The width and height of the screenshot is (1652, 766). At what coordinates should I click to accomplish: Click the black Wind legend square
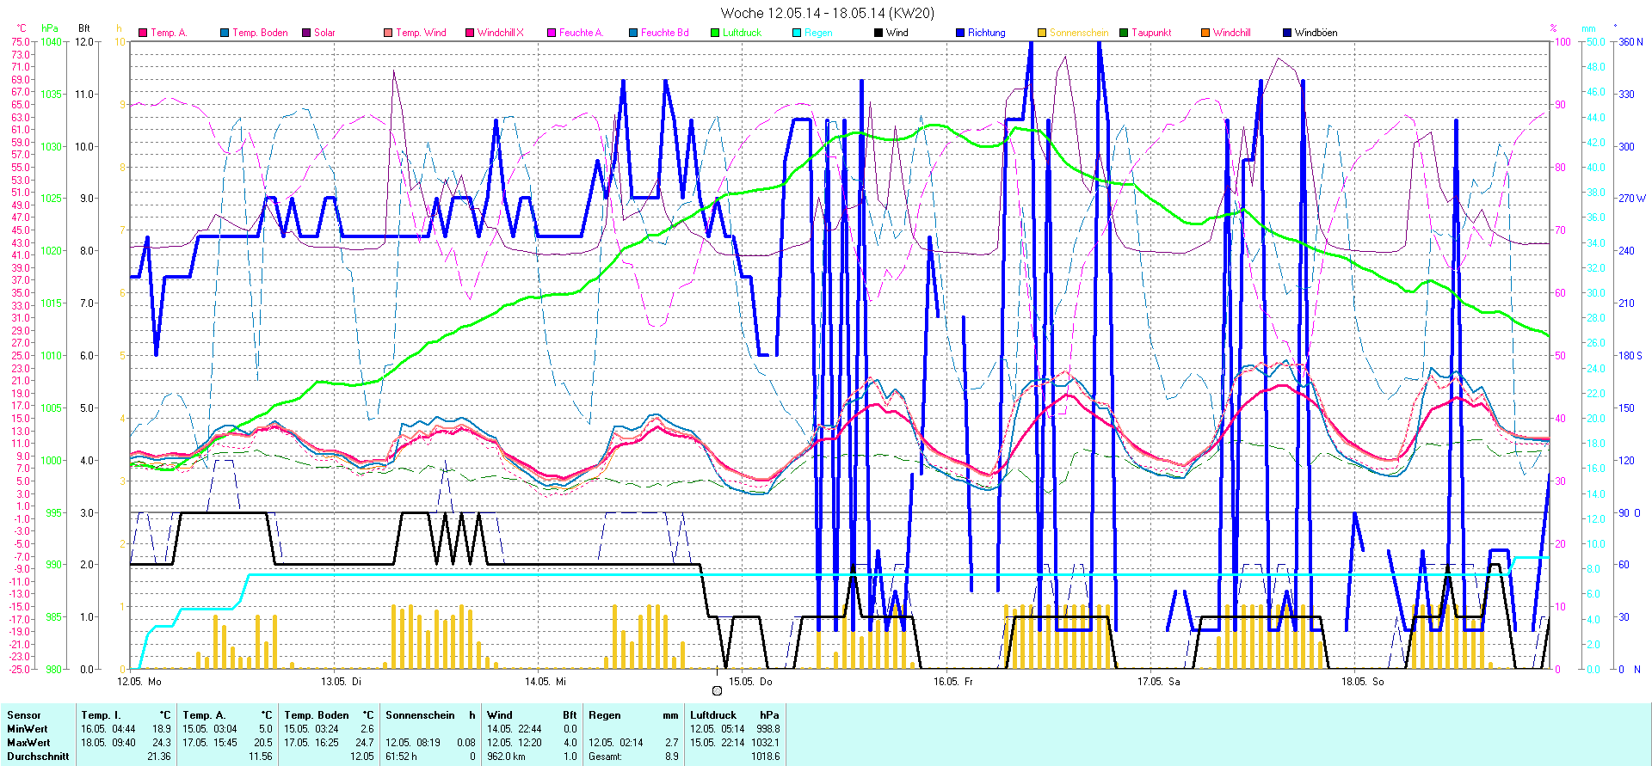(x=878, y=33)
